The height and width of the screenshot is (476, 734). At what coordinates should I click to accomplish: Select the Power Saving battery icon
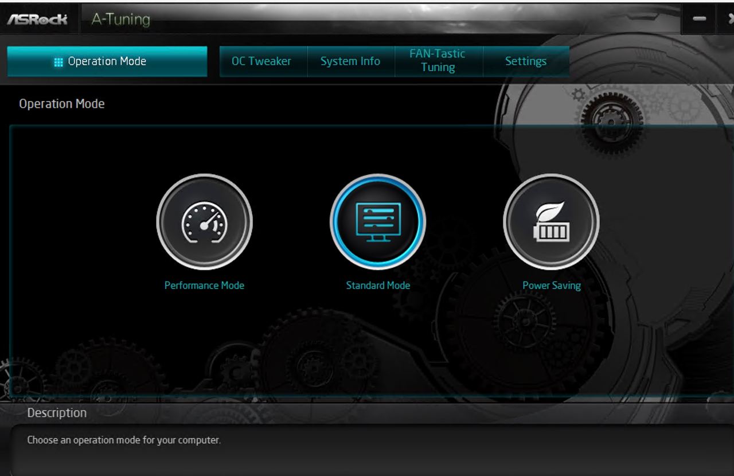pos(551,222)
